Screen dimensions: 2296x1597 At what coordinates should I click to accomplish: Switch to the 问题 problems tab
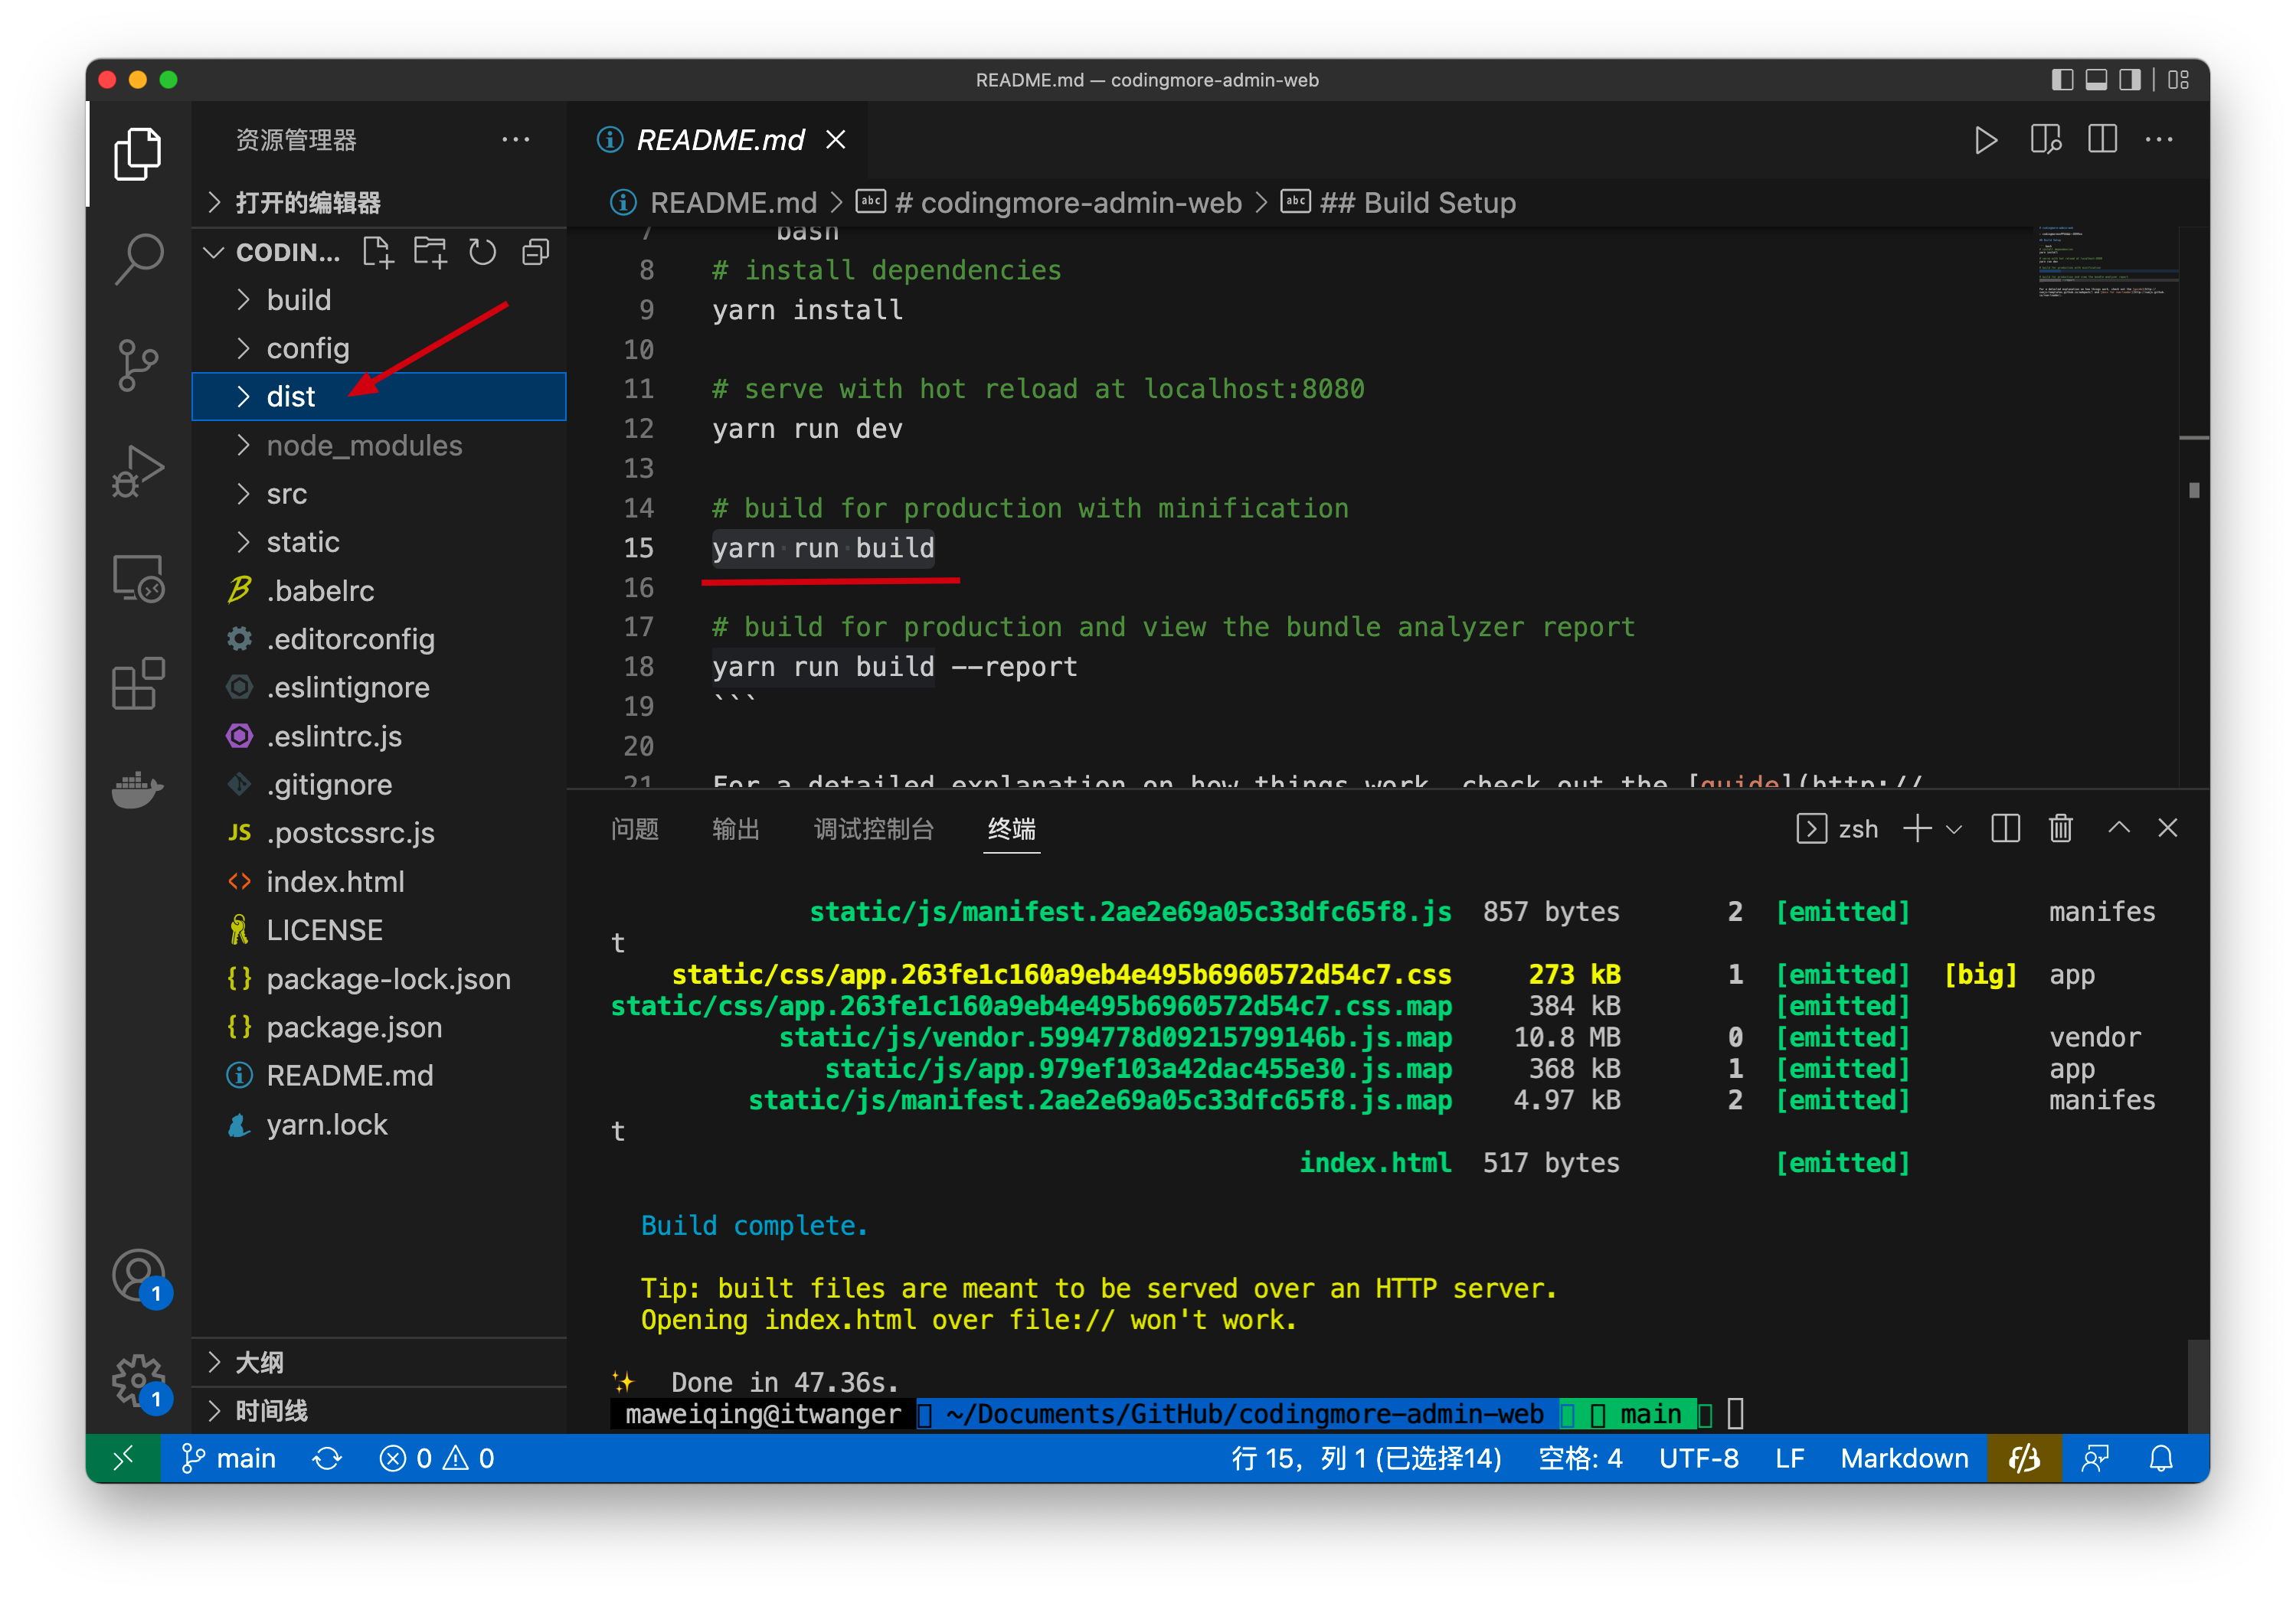[x=635, y=828]
